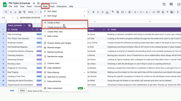Insert a link from toolbar
Image resolution: width=181 pixels, height=101 pixels.
(x=154, y=12)
